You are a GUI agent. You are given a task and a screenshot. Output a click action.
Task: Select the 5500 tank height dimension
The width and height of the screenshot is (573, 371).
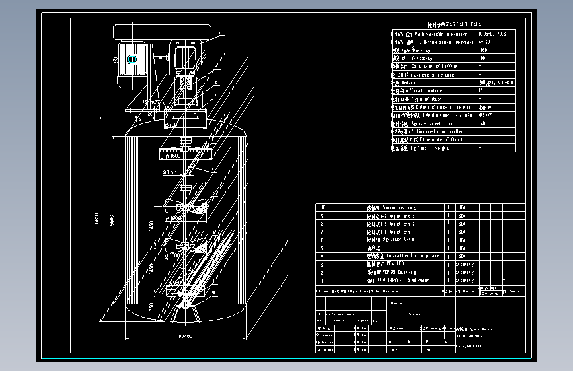(x=112, y=220)
